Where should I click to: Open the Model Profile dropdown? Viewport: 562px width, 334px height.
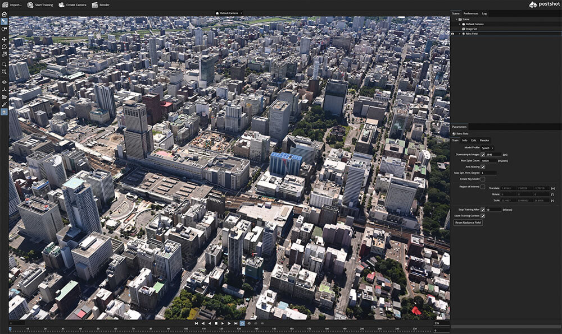click(x=487, y=148)
